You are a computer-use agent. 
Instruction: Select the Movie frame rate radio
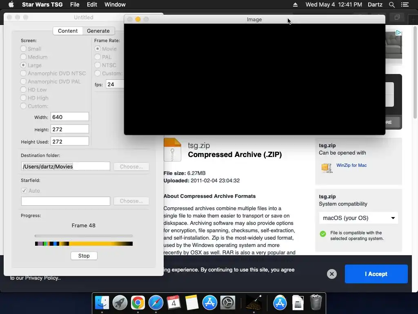(x=97, y=49)
